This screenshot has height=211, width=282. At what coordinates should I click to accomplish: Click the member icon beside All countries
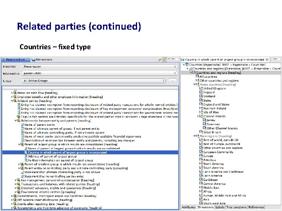[x=197, y=77]
